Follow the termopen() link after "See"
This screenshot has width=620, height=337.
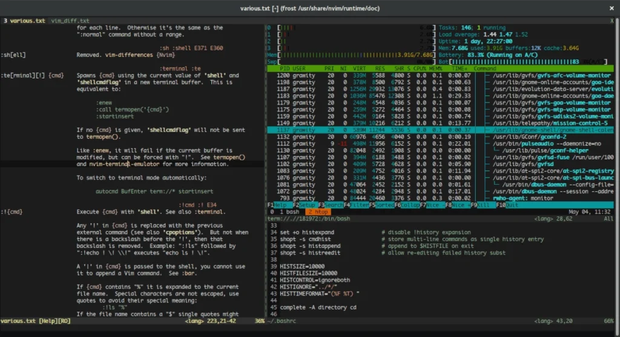pyautogui.click(x=229, y=157)
